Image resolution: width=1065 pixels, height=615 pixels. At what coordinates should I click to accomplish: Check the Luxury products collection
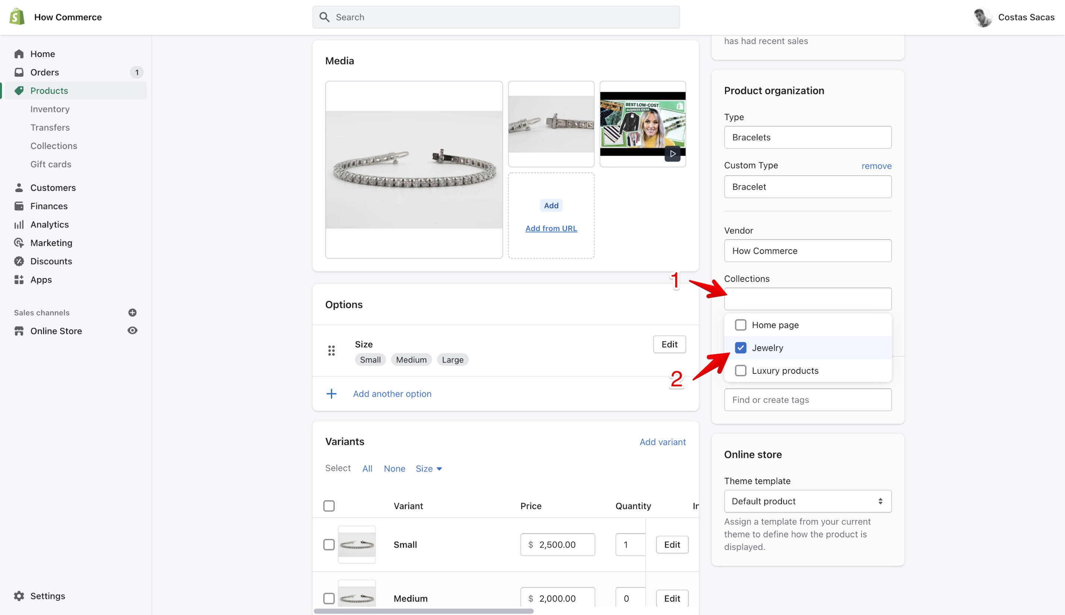(740, 371)
